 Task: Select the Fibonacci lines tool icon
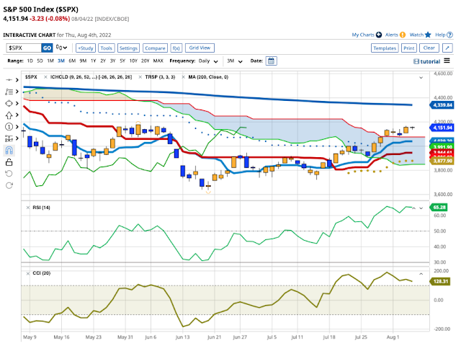(9, 92)
